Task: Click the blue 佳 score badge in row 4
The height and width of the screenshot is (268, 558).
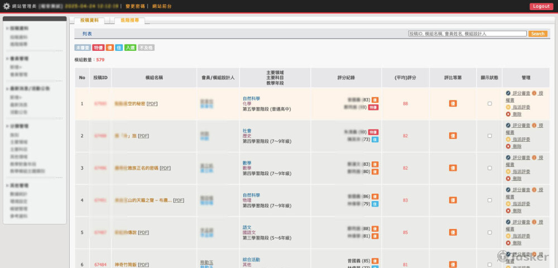Action: click(375, 204)
